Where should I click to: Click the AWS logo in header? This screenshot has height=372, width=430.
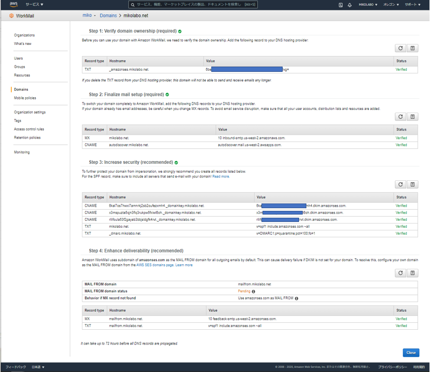pos(13,4)
